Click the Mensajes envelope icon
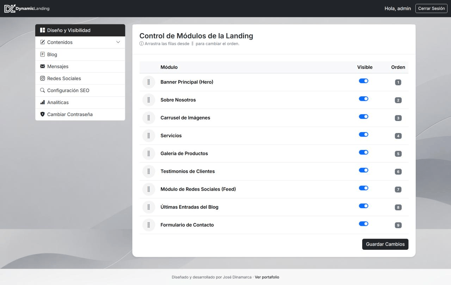The height and width of the screenshot is (285, 451). pyautogui.click(x=43, y=66)
